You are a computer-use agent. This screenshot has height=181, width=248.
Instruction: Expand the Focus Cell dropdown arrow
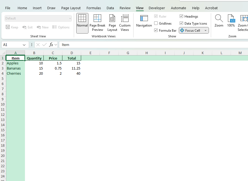205,30
